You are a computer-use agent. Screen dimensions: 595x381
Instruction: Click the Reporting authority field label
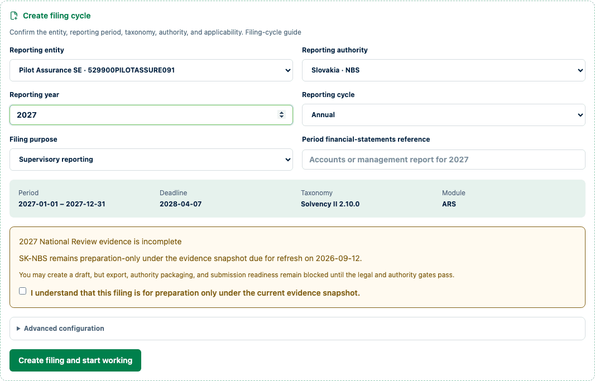[335, 50]
